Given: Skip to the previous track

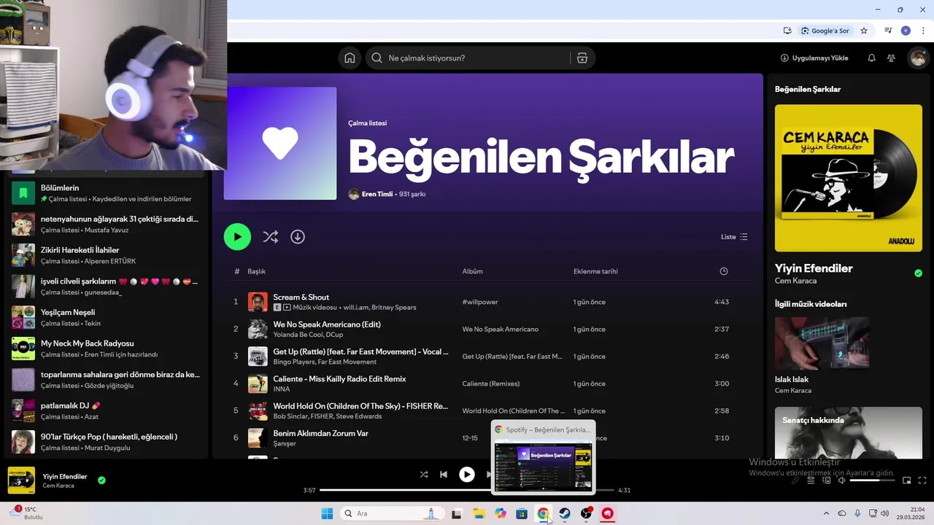Looking at the screenshot, I should tap(444, 475).
